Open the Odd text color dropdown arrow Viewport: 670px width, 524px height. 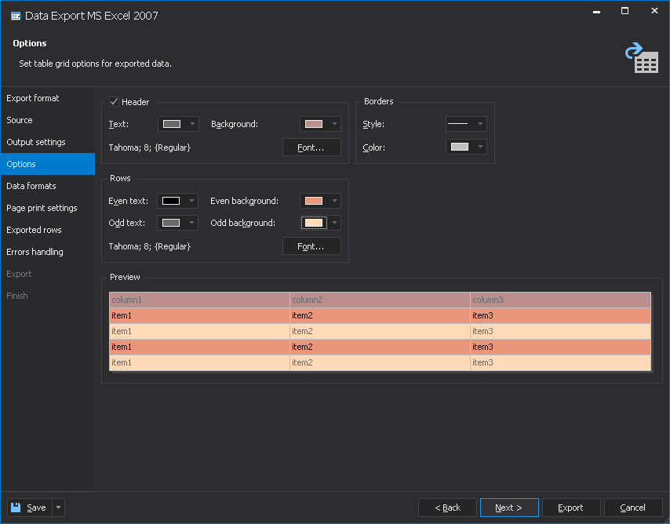(x=192, y=223)
